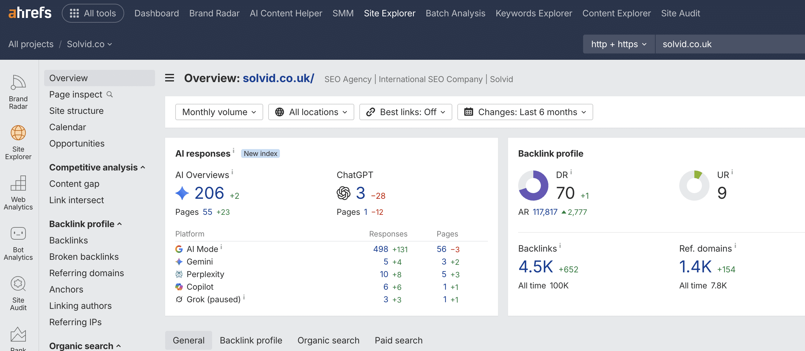The width and height of the screenshot is (805, 351).
Task: Open the Changes: Last 6 months dropdown
Action: [x=525, y=112]
